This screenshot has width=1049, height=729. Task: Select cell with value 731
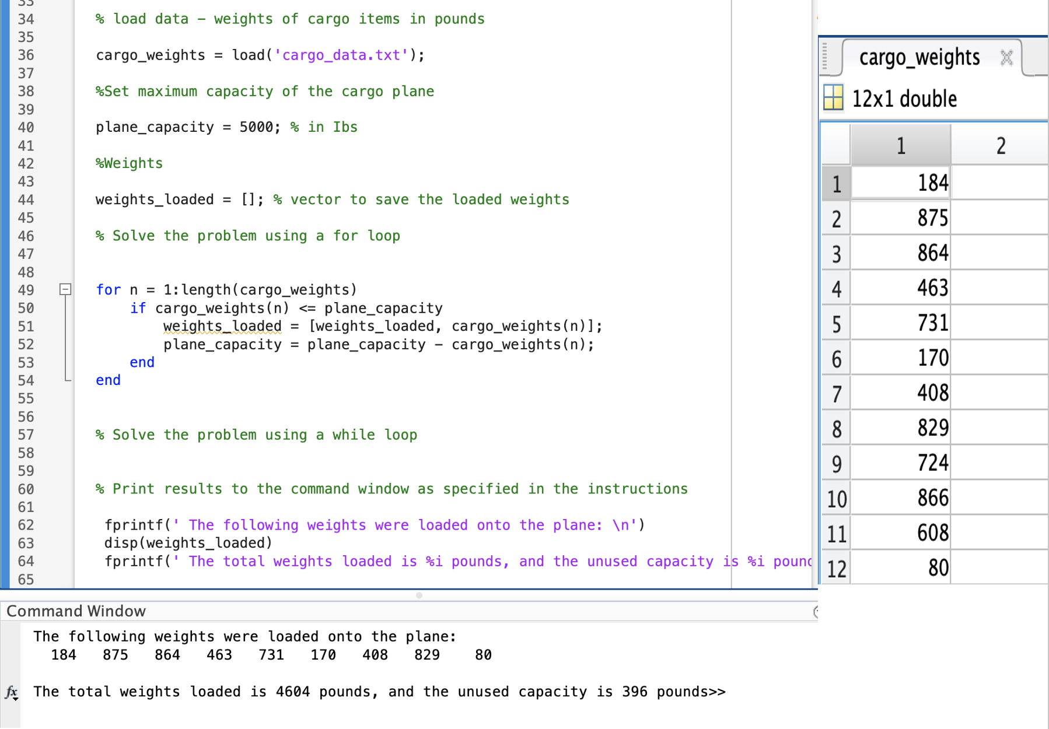(901, 323)
